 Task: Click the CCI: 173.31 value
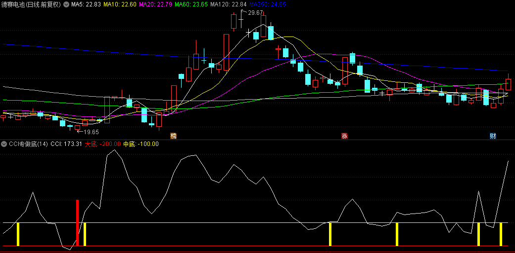[x=66, y=144]
